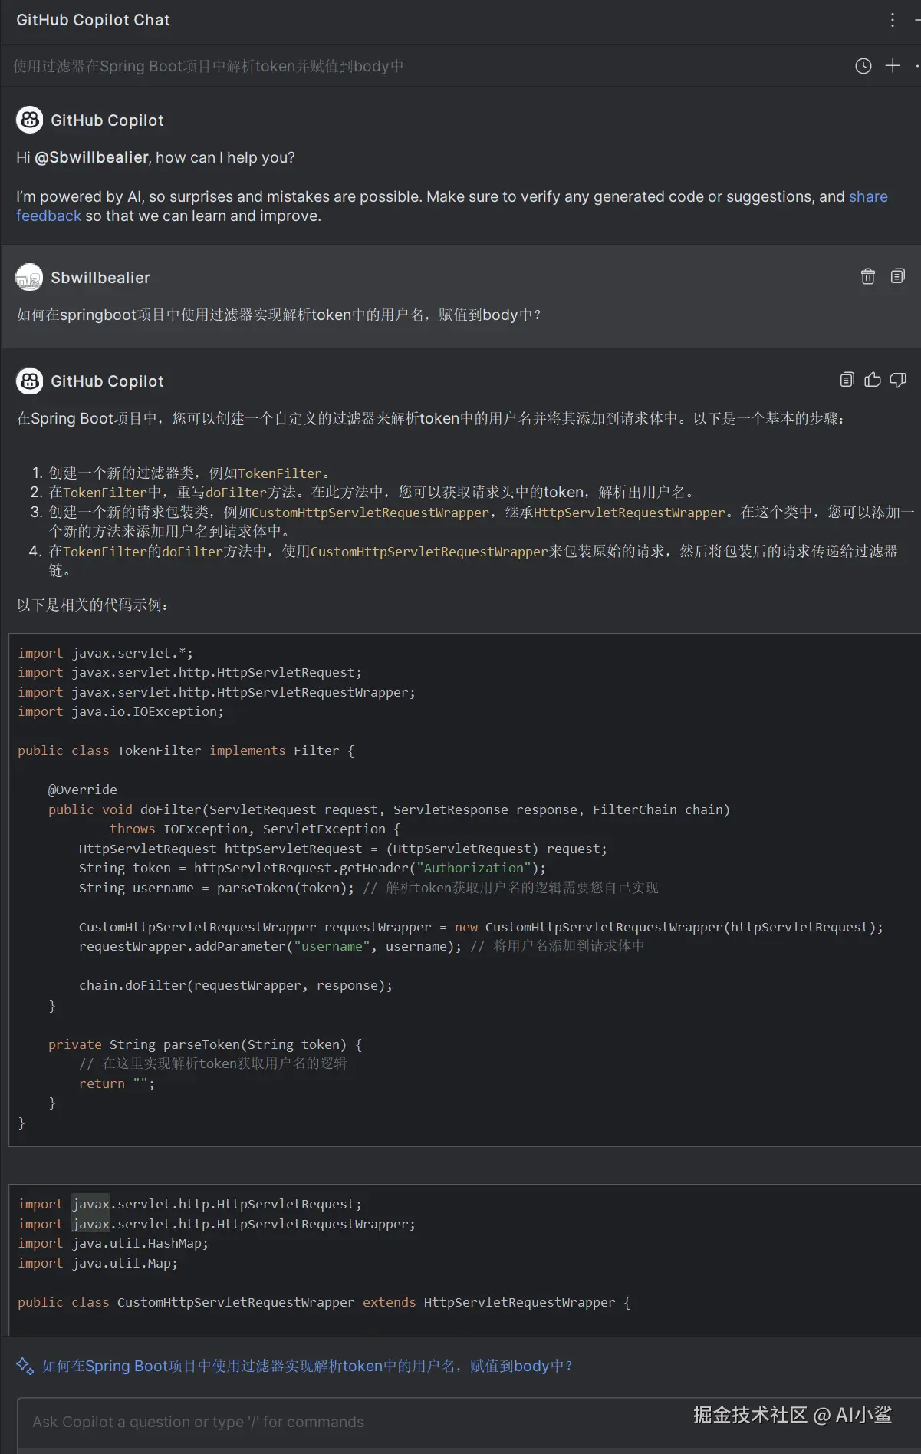This screenshot has height=1454, width=921.
Task: Select the suggested follow-up question about Spring Boot
Action: pyautogui.click(x=308, y=1366)
